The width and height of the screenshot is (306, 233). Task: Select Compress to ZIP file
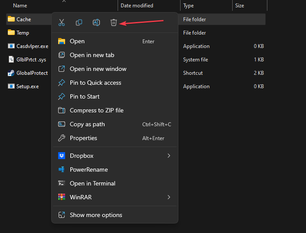[96, 110]
